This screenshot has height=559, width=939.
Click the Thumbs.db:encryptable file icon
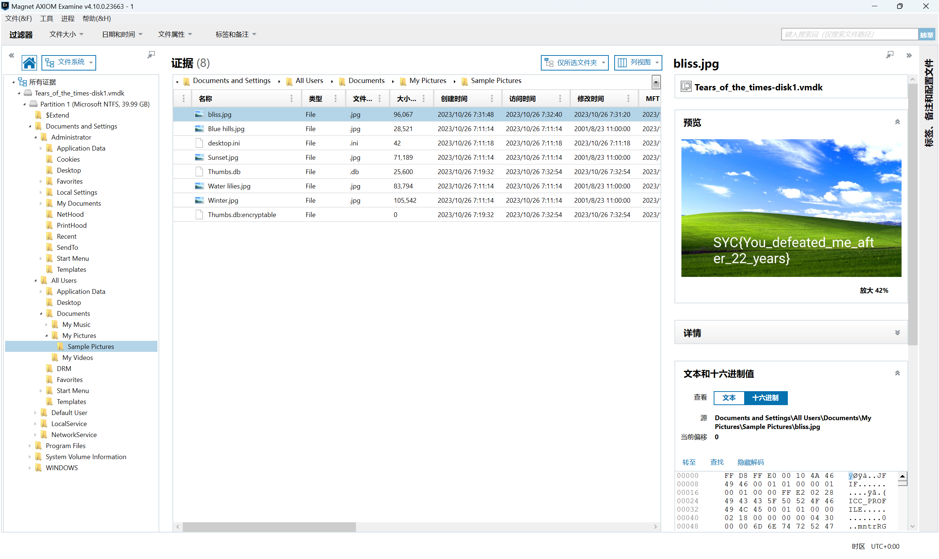pos(199,214)
